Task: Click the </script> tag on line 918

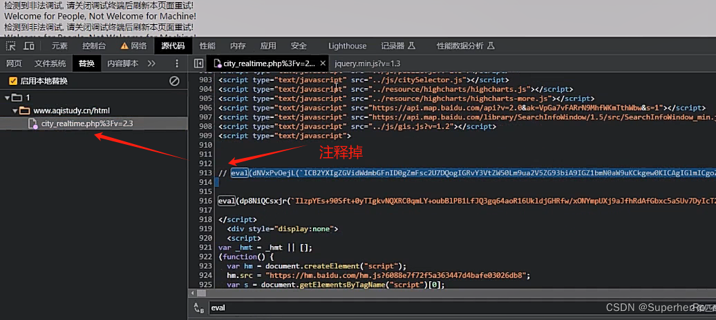Action: (x=238, y=219)
